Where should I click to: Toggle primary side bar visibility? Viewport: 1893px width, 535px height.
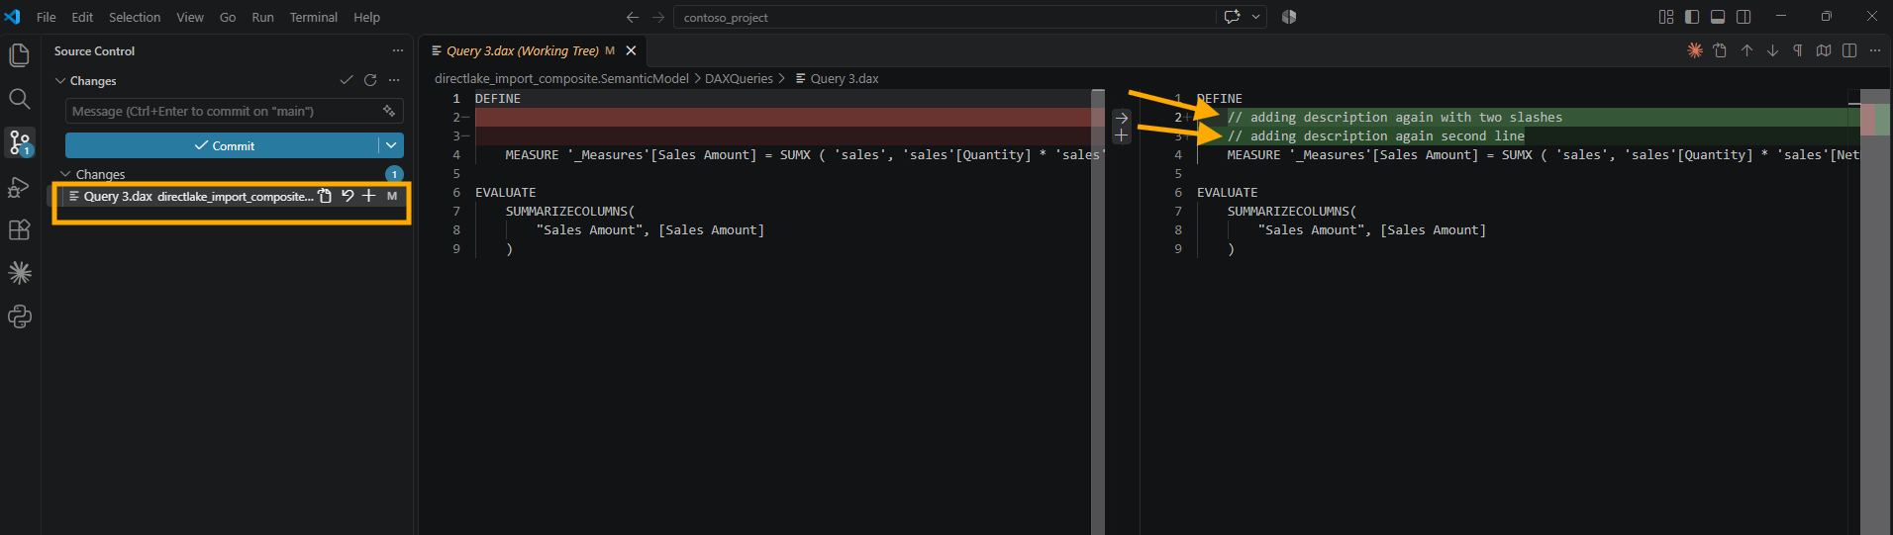click(x=1692, y=17)
